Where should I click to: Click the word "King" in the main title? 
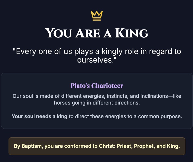[x=132, y=33]
